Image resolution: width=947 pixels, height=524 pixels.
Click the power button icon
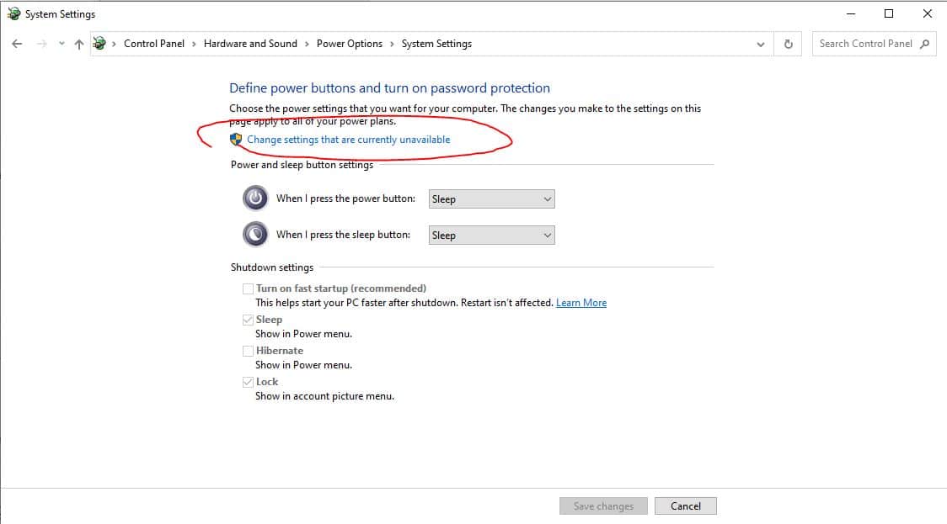255,198
